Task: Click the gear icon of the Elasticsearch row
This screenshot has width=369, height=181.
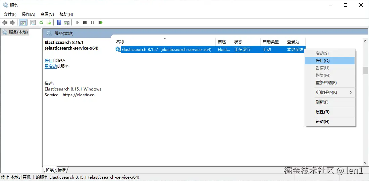Action: [118, 49]
